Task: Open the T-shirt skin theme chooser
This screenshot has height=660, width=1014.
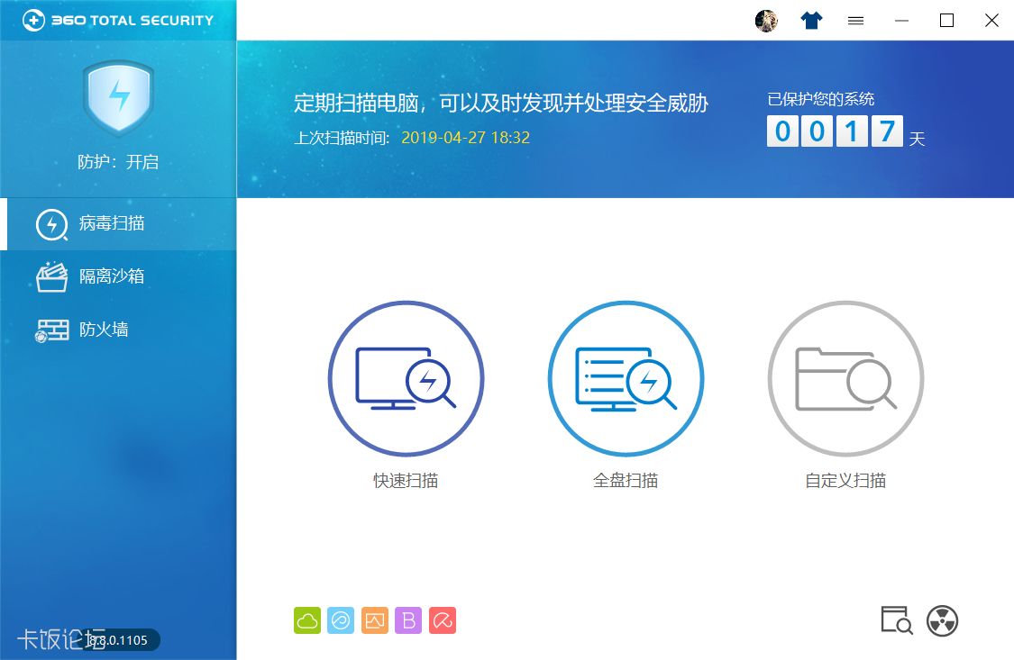Action: pyautogui.click(x=811, y=21)
